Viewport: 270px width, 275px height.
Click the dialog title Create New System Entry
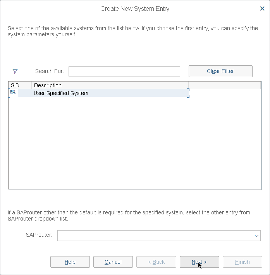pos(135,8)
